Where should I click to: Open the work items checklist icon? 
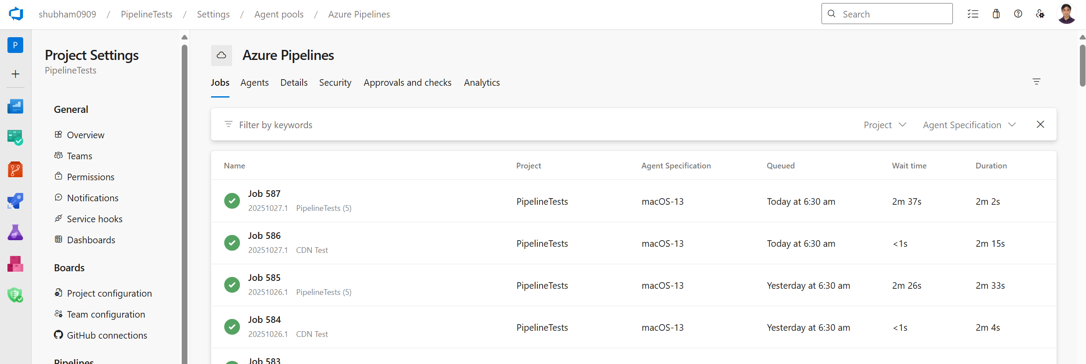coord(973,14)
